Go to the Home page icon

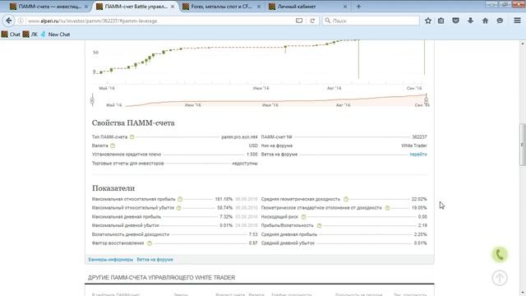coord(485,21)
